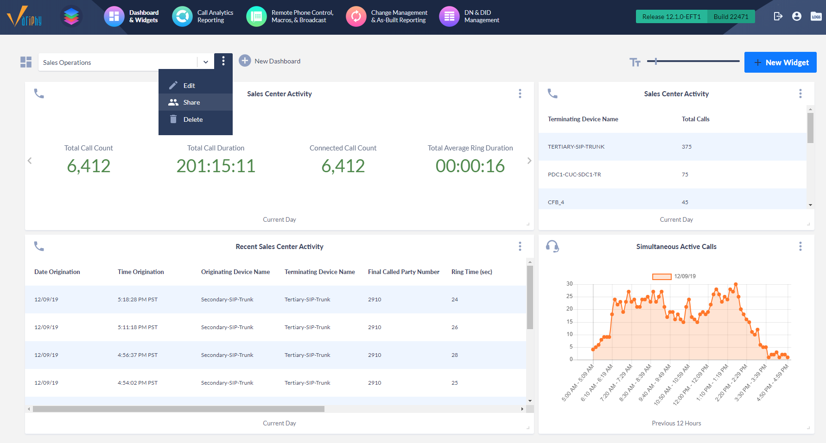Viewport: 826px width, 443px height.
Task: Select the Remote Phone Control, Macros & Broadcast module
Action: tap(290, 17)
